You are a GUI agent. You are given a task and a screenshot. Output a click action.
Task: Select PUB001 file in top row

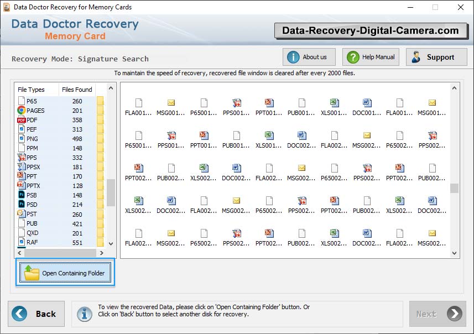[x=301, y=107]
